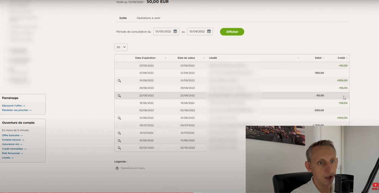Screen dimensions: 379x193
Task: View details of the 01/07/2022 operation
Action: tap(119, 133)
